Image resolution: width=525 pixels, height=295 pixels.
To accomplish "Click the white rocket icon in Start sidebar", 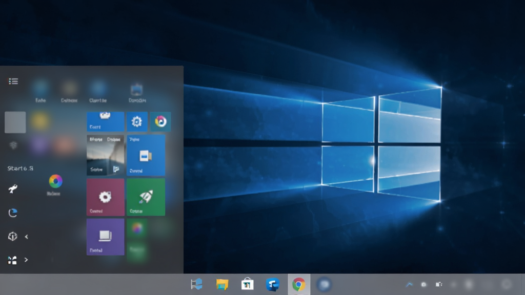I will point(13,188).
